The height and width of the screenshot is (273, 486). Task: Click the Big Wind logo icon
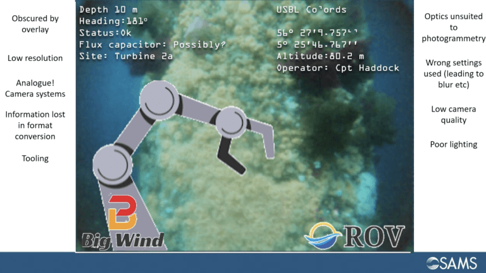click(122, 212)
